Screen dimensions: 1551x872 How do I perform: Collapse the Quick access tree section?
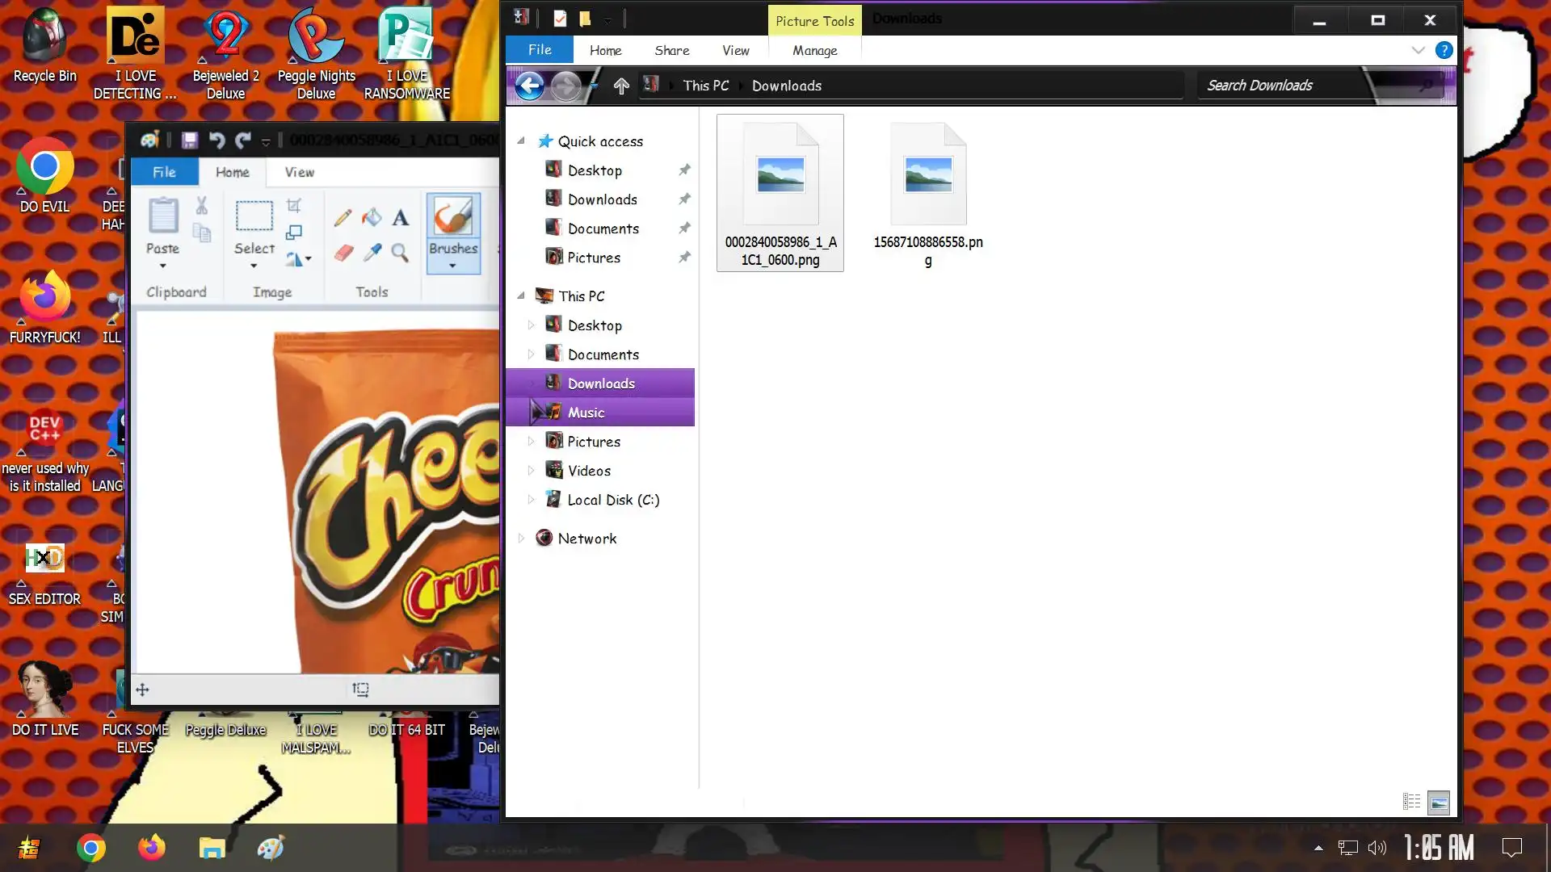(521, 141)
